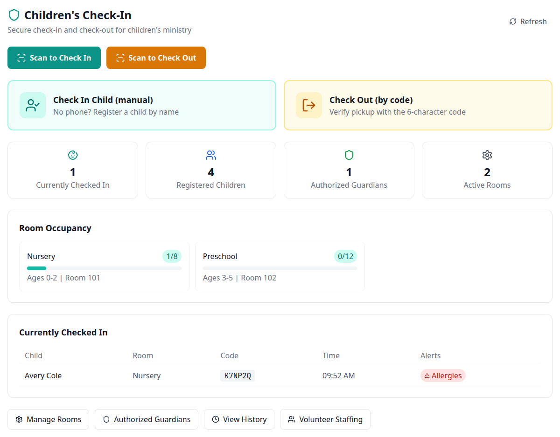Viewport: 560px width, 437px height.
Task: Select Avery Cole in checked-in table
Action: coord(43,376)
